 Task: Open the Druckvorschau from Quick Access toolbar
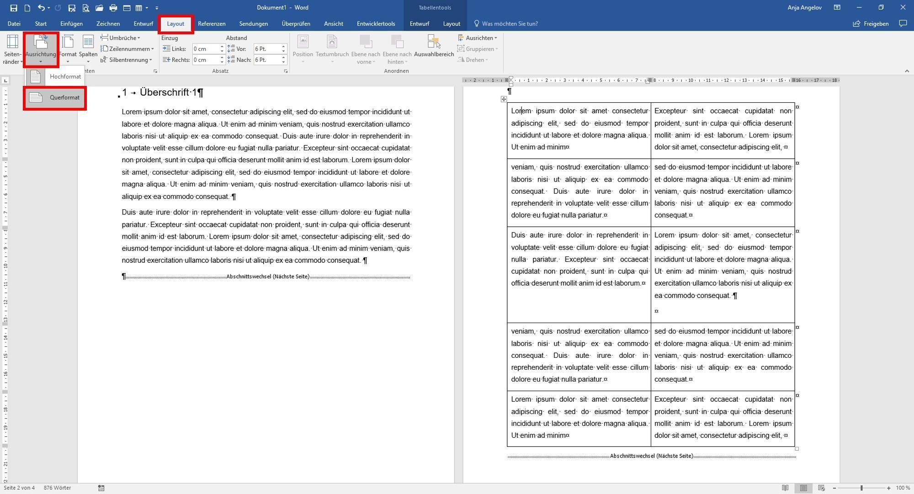[85, 8]
